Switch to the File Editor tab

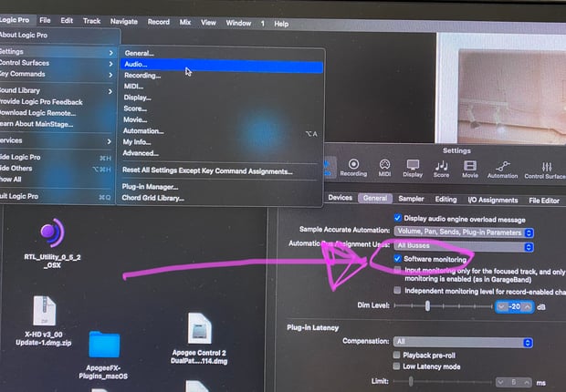click(544, 201)
